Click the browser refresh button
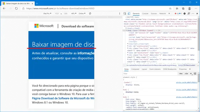This screenshot has width=200, height=112. [16, 9]
